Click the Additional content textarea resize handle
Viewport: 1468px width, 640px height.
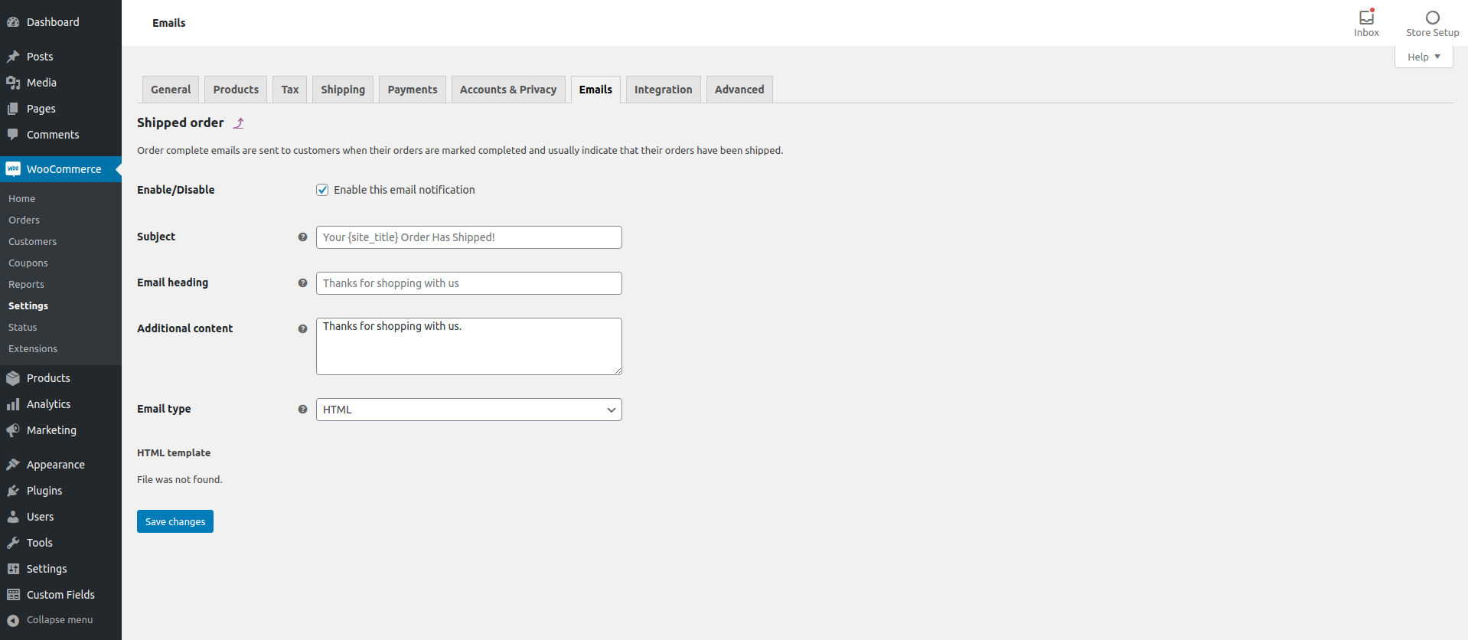click(618, 371)
